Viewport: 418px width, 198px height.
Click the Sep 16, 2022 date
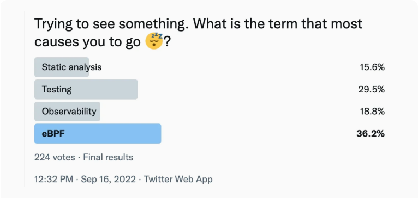click(109, 179)
